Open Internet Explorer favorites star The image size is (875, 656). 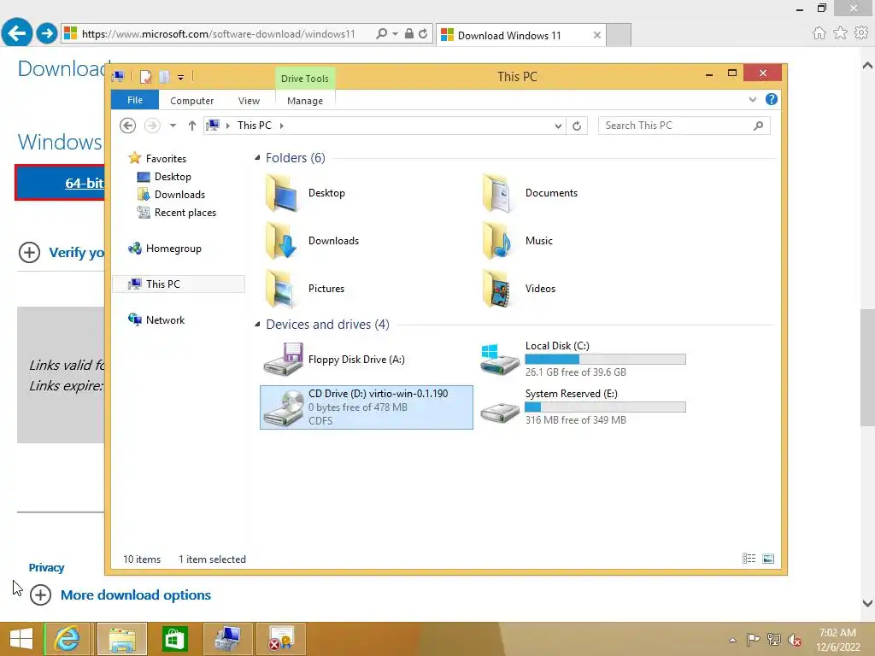[x=841, y=33]
